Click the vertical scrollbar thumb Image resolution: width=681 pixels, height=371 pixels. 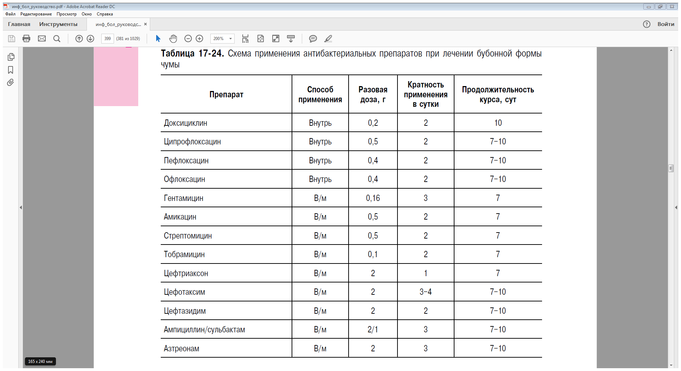click(x=671, y=168)
